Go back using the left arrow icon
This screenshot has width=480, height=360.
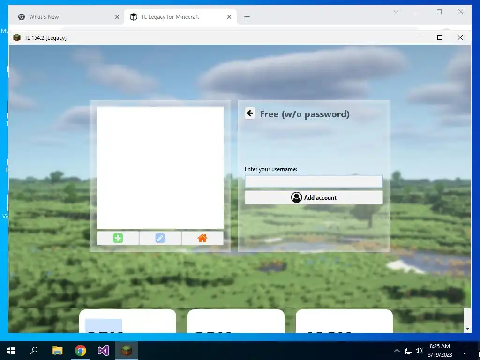pos(250,113)
